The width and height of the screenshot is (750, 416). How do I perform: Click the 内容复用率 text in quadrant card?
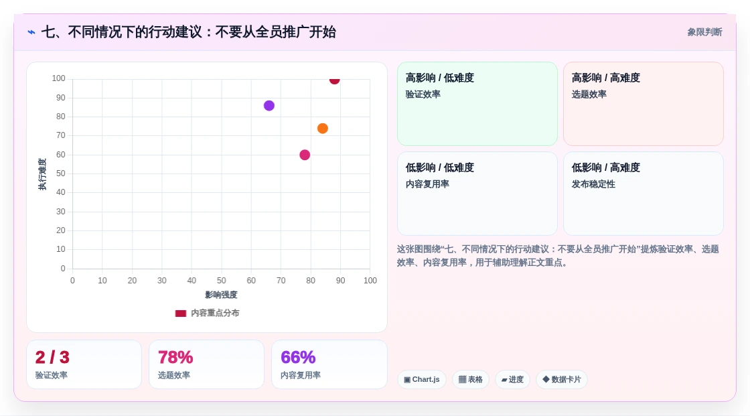[427, 184]
